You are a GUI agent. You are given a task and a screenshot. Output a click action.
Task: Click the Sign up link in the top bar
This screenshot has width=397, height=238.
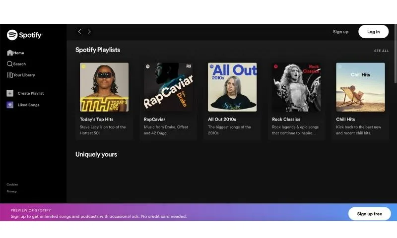point(340,32)
